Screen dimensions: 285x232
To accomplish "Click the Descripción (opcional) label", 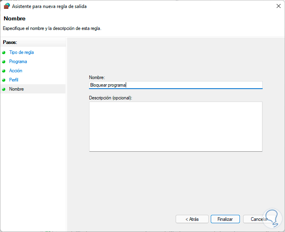I will pyautogui.click(x=111, y=97).
